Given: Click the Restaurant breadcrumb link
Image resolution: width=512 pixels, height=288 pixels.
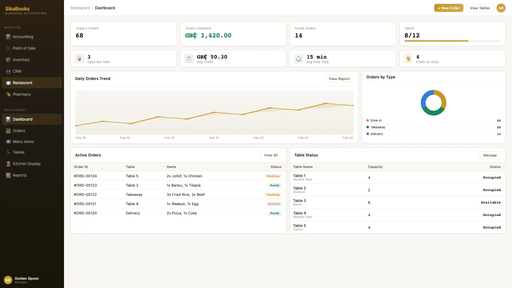Looking at the screenshot, I should pos(80,8).
